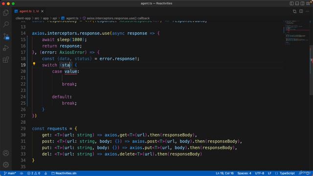Toggle the secondary side bar layout icon

[302, 3]
